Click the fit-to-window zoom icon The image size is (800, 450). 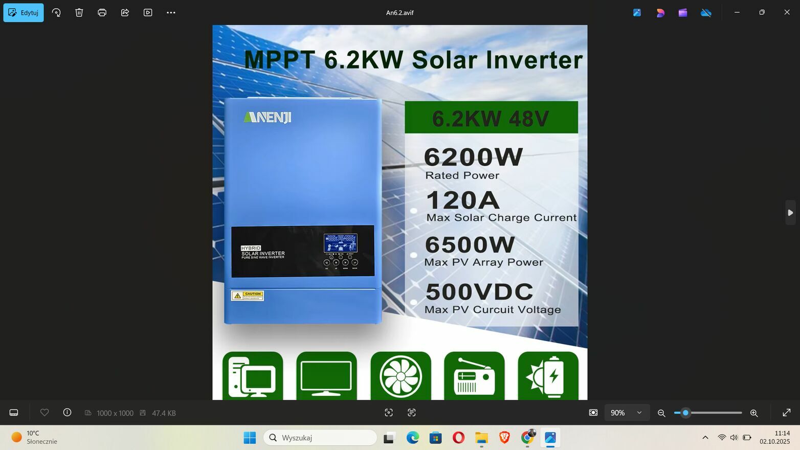[x=593, y=413]
